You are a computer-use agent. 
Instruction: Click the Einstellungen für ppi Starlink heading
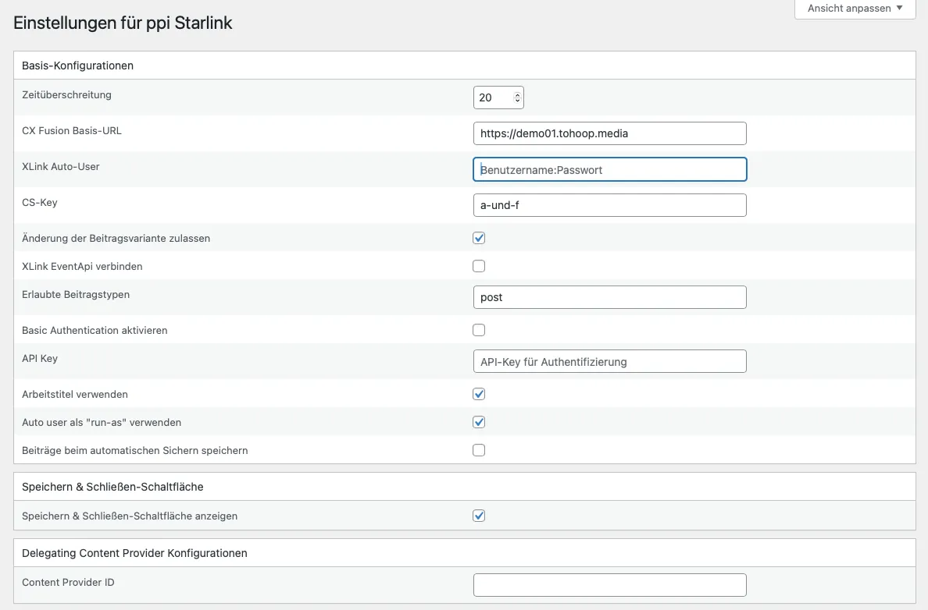click(x=123, y=23)
